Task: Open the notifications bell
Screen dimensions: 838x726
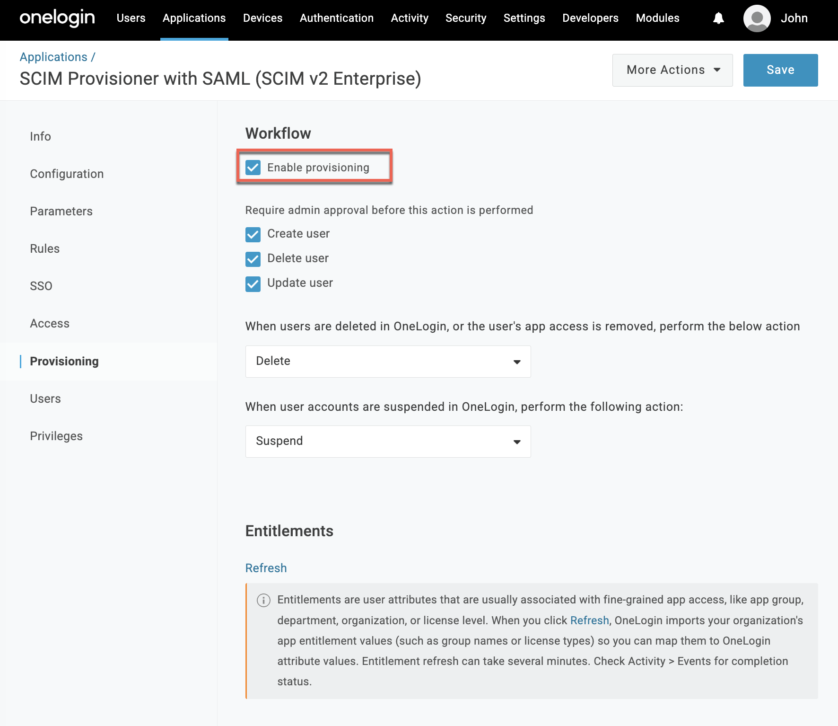Action: [x=718, y=18]
